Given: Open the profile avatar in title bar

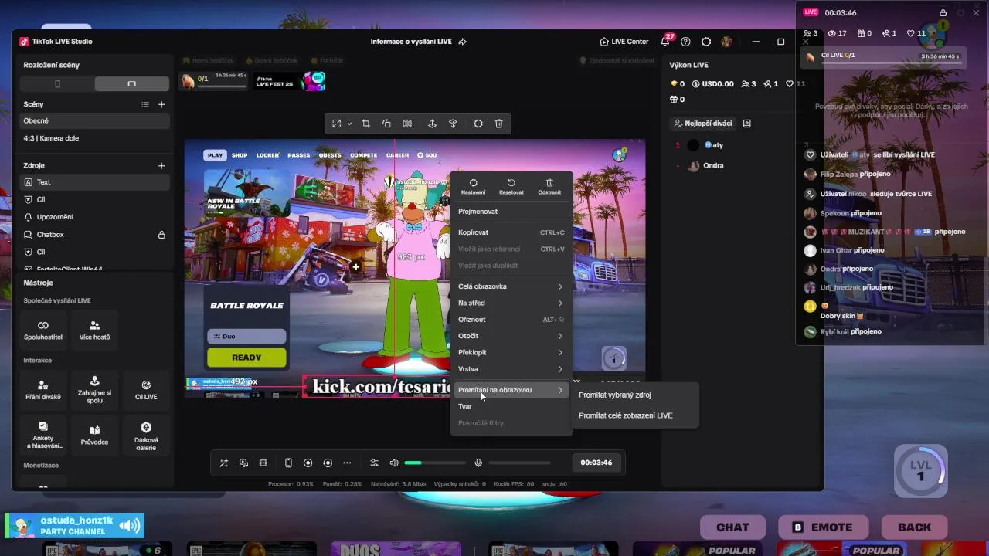Looking at the screenshot, I should point(726,42).
